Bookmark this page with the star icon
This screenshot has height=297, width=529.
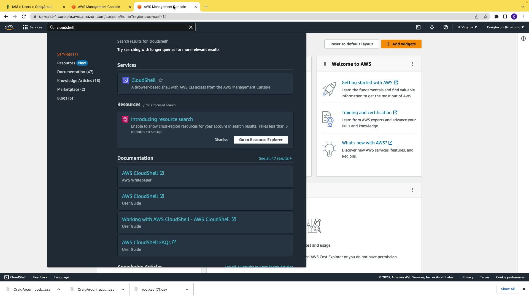click(x=485, y=16)
